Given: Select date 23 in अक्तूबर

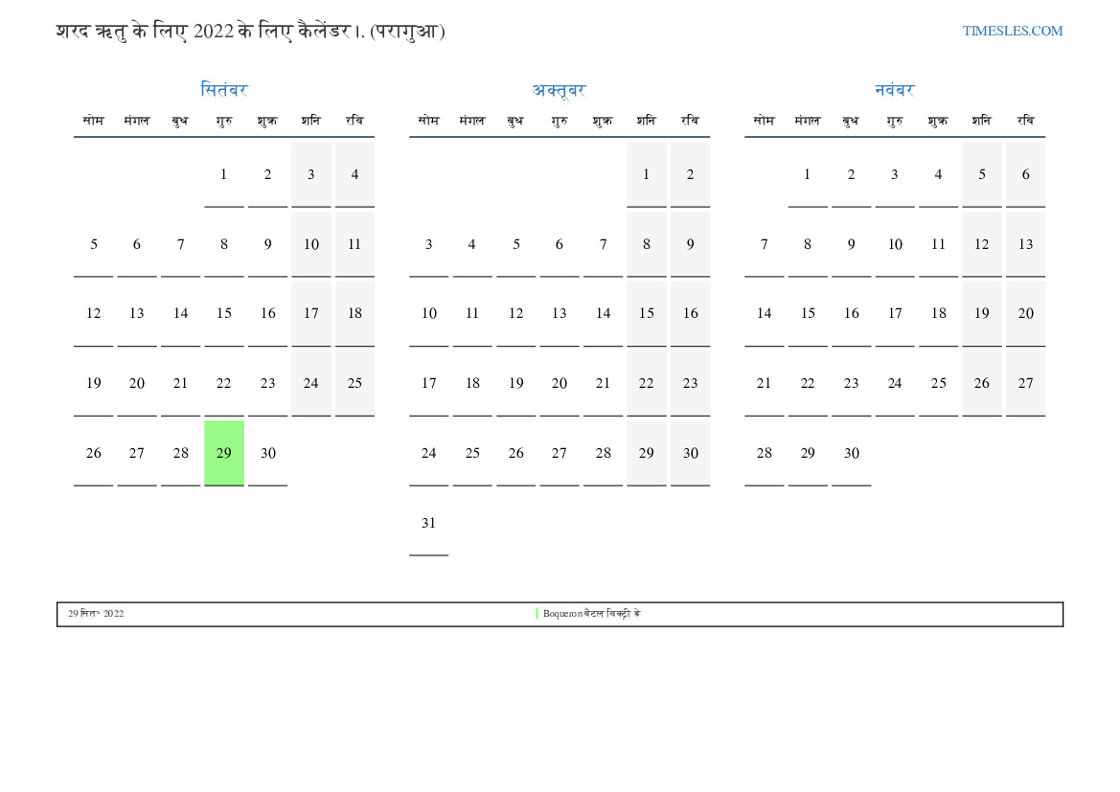Looking at the screenshot, I should 690,383.
